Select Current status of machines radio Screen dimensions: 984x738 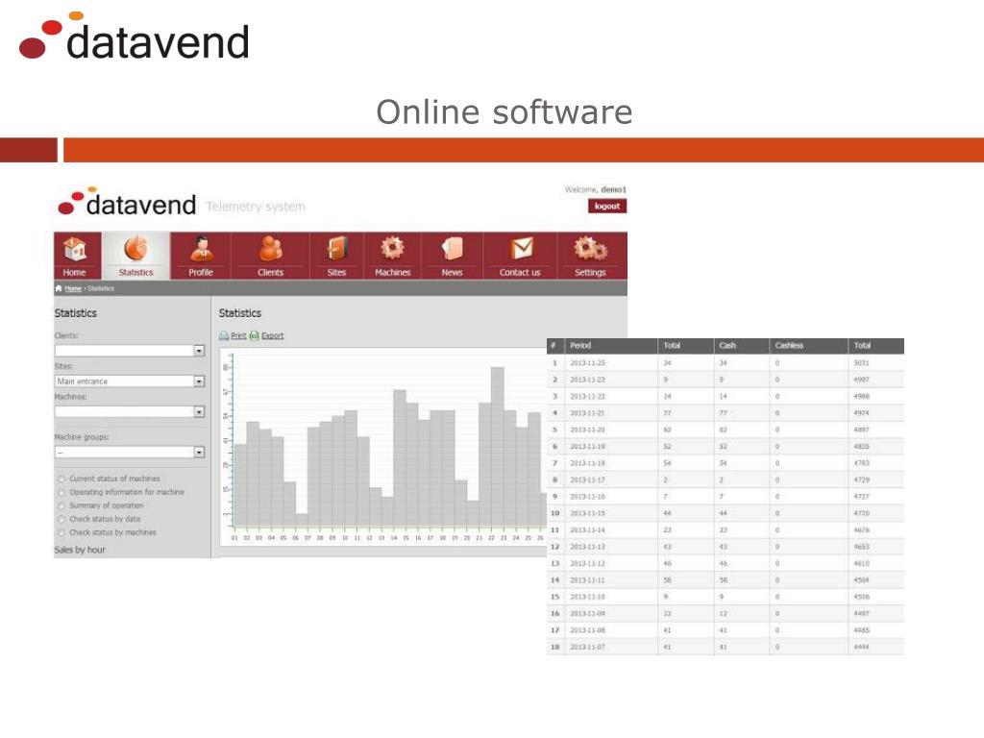click(x=61, y=480)
